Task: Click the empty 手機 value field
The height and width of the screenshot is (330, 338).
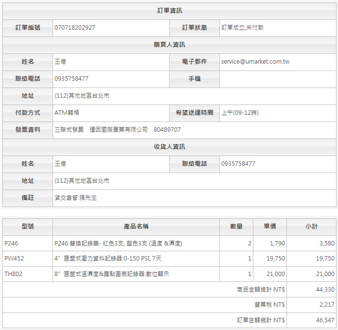Action: [x=277, y=79]
